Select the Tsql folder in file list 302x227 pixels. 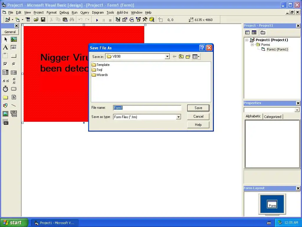point(97,70)
